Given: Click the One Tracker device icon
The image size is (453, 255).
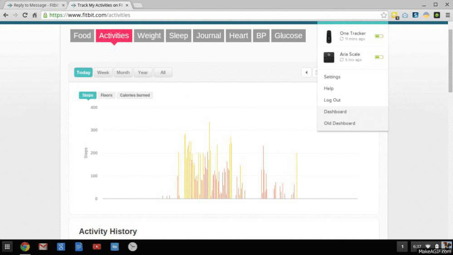Looking at the screenshot, I should coord(329,37).
